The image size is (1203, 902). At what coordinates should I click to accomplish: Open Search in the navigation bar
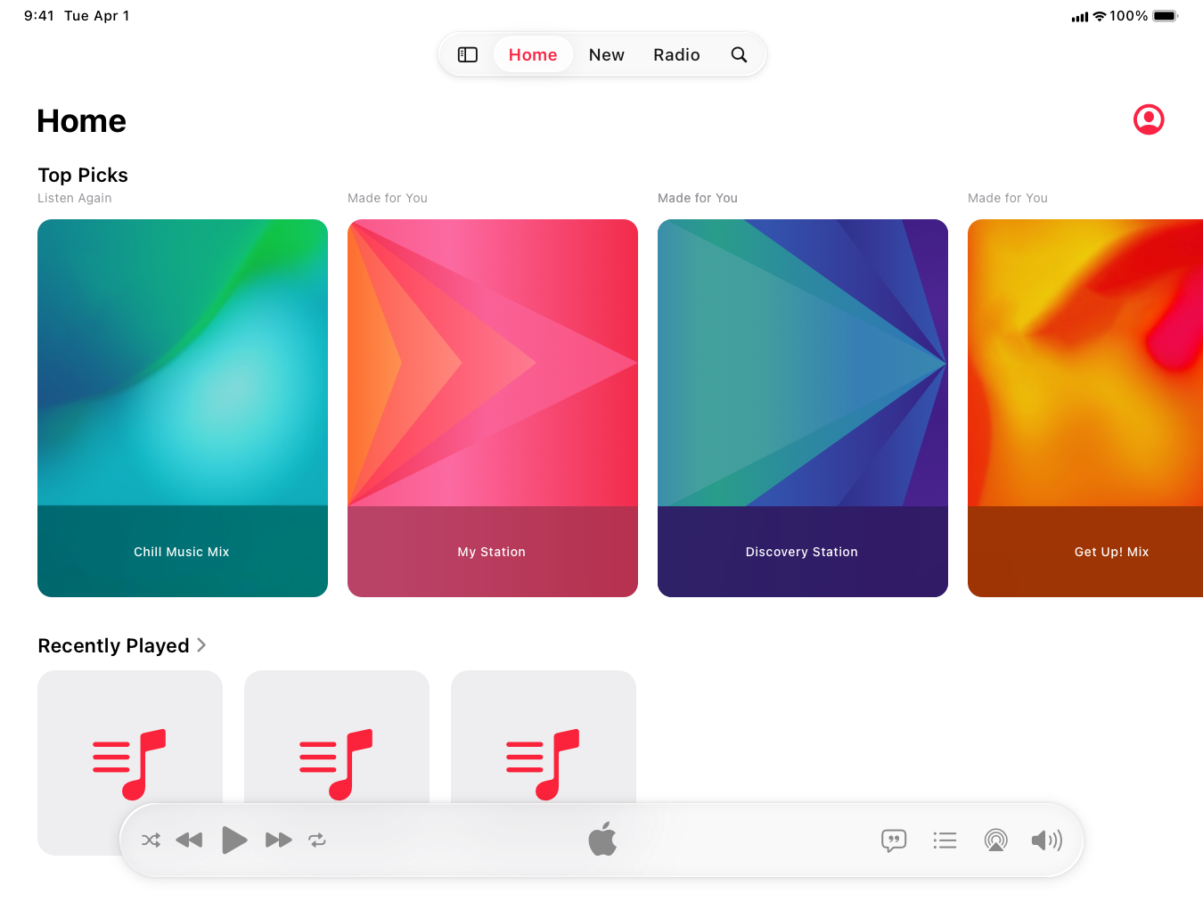[x=739, y=54]
